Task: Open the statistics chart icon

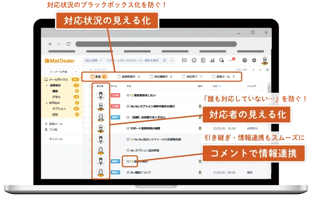Action: click(211, 60)
